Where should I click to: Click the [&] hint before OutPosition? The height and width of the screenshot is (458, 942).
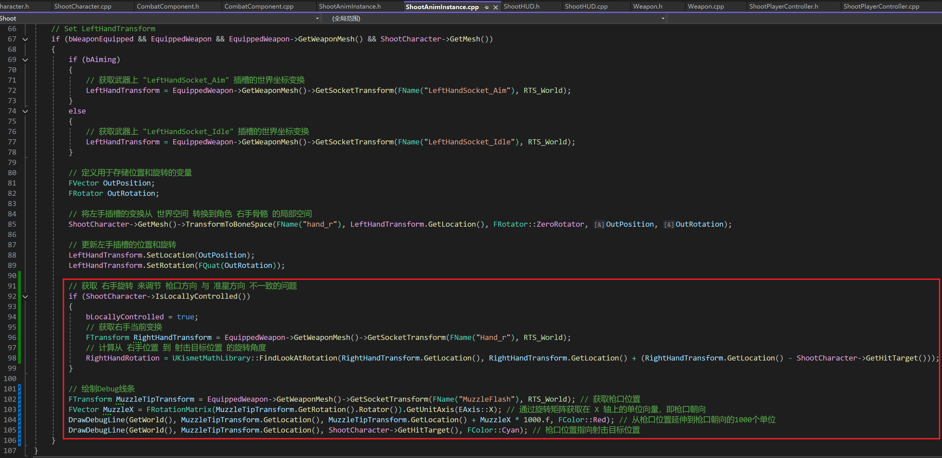click(x=599, y=225)
